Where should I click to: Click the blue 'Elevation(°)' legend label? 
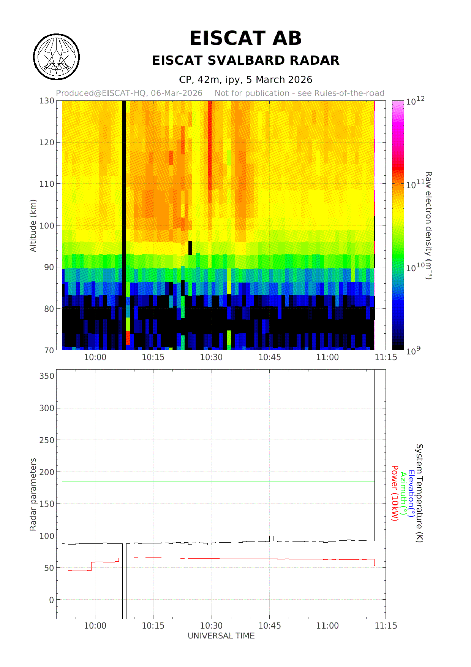point(411,493)
